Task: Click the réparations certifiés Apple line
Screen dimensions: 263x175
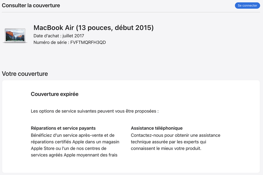Action: 75,142
